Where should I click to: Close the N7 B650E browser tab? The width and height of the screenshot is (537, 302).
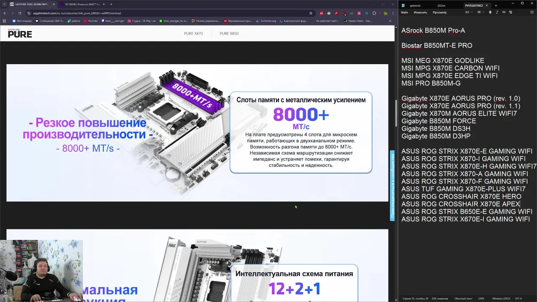pyautogui.click(x=104, y=4)
